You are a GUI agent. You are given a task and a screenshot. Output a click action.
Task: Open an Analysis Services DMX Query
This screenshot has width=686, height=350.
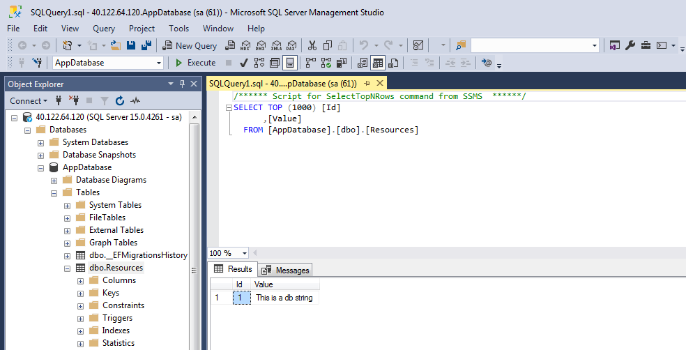click(261, 45)
